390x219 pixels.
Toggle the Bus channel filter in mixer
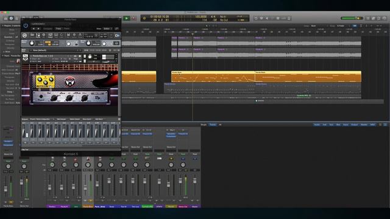click(338, 125)
